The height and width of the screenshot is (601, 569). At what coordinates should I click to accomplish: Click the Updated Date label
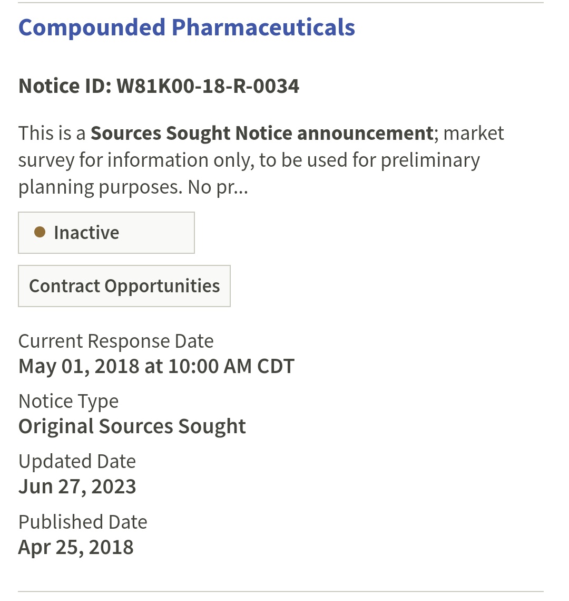[x=77, y=462]
